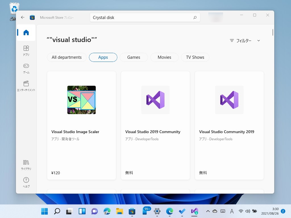291x218 pixels.
Task: Click the Home icon in the Store sidebar
Action: (x=26, y=33)
